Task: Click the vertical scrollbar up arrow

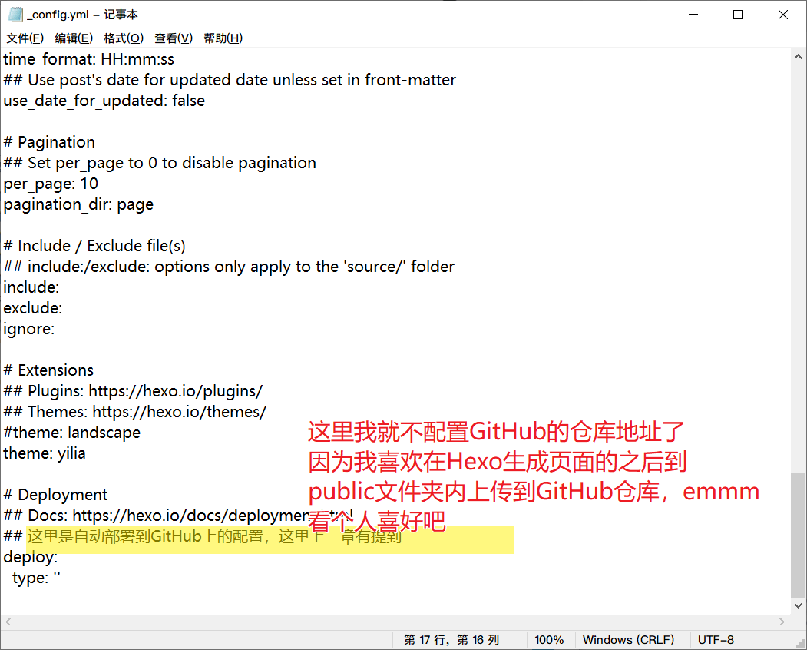Action: click(x=798, y=56)
